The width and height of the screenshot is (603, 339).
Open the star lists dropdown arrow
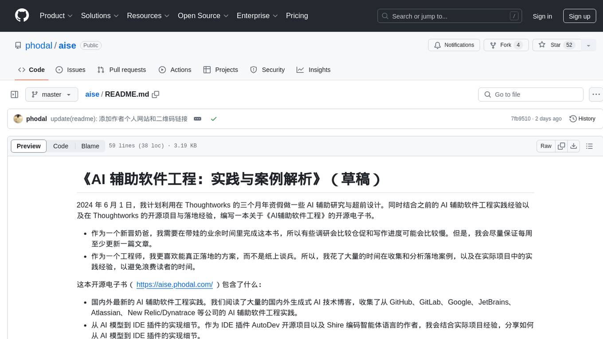click(x=588, y=45)
